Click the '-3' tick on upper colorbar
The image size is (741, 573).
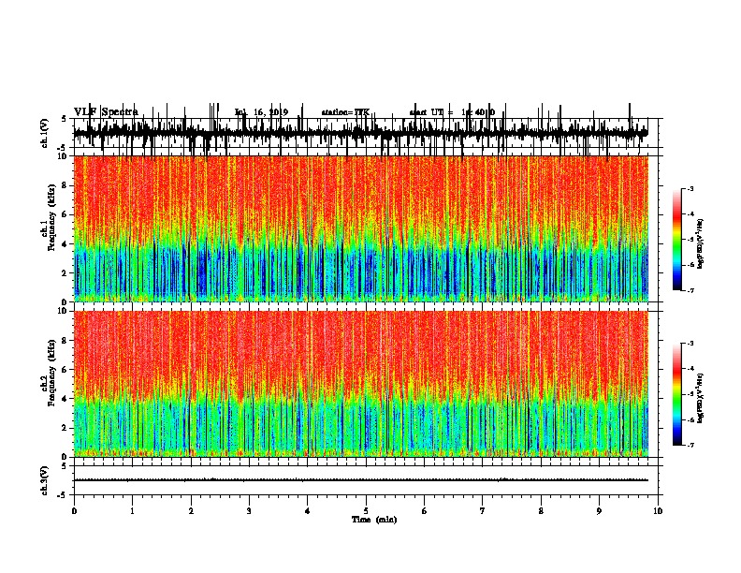coord(690,189)
